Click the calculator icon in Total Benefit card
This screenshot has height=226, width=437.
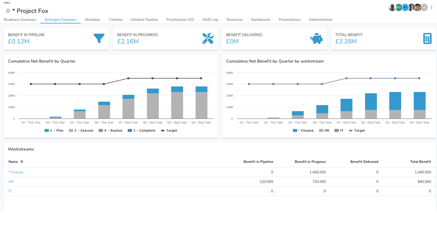(427, 39)
